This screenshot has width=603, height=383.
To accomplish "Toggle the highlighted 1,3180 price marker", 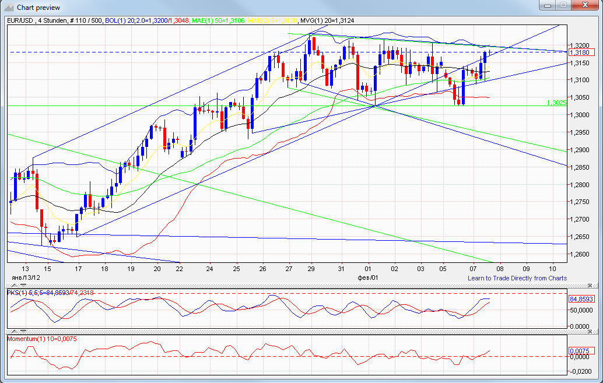I will (x=581, y=52).
